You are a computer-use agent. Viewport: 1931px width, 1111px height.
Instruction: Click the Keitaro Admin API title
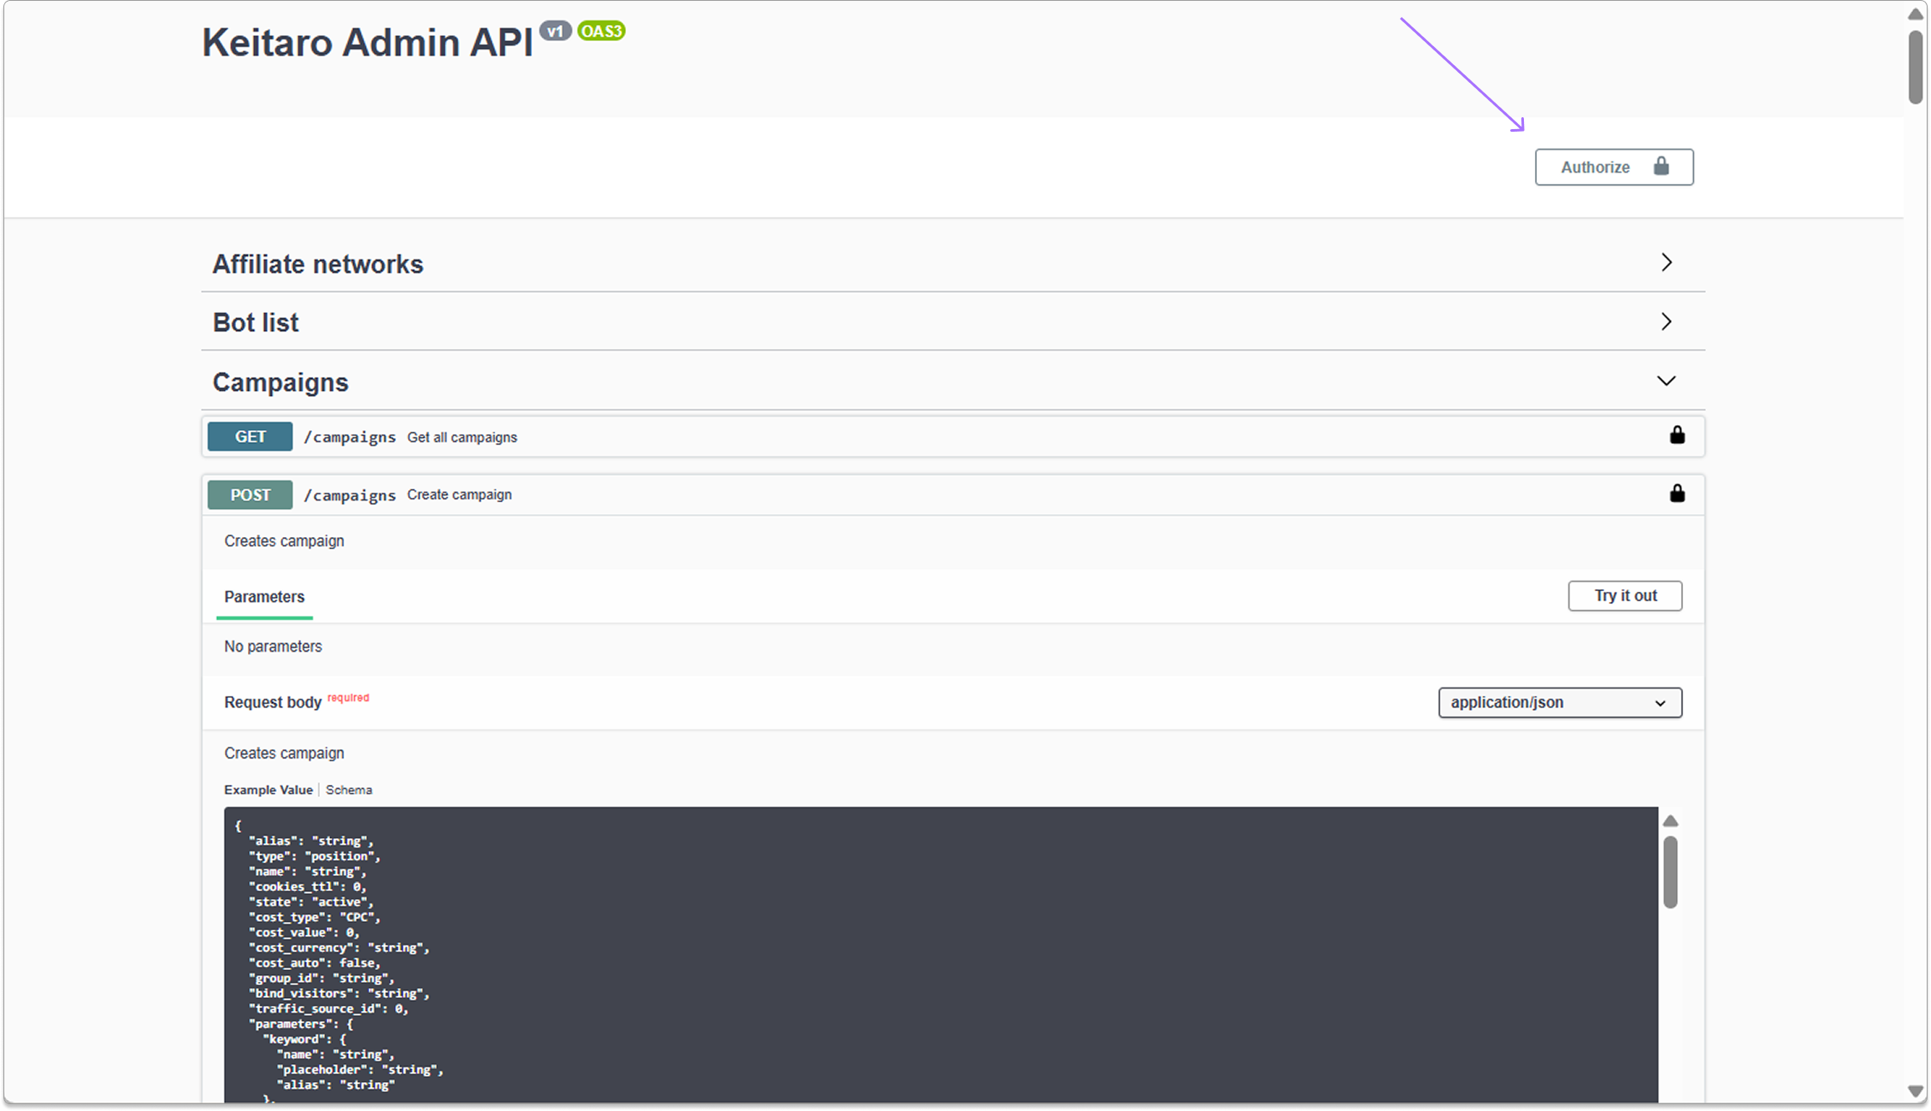pyautogui.click(x=368, y=42)
